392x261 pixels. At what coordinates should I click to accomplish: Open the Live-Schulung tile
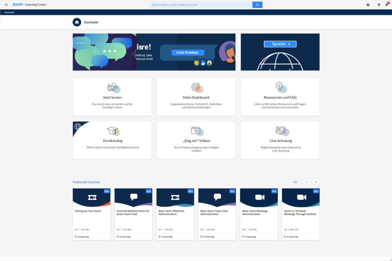(280, 140)
